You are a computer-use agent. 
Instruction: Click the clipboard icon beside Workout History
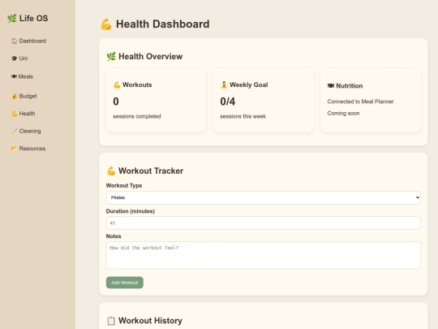[111, 321]
